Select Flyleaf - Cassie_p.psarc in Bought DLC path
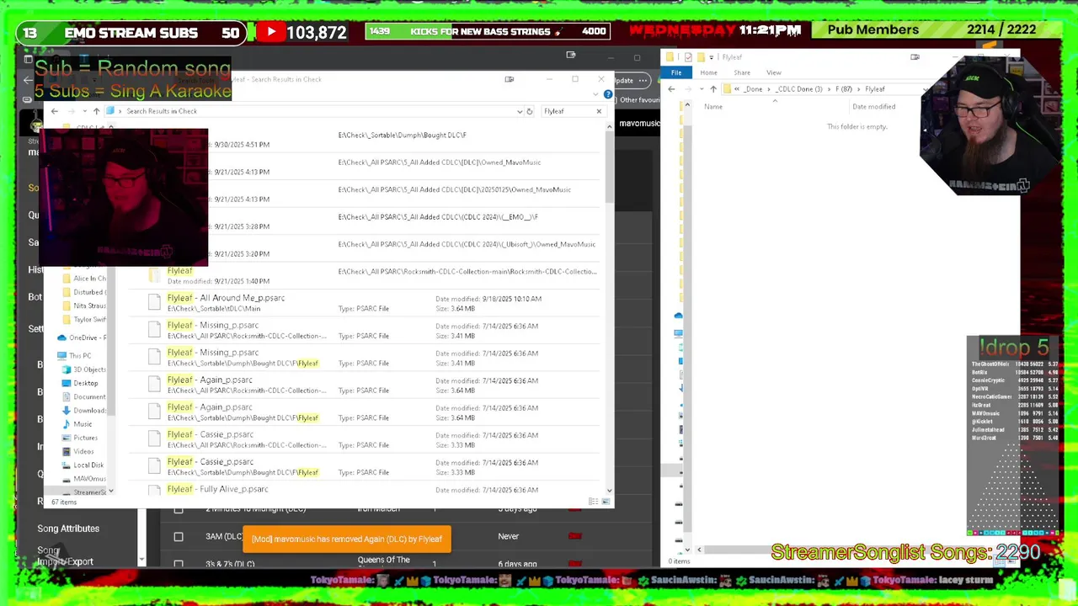This screenshot has width=1078, height=606. 364,467
